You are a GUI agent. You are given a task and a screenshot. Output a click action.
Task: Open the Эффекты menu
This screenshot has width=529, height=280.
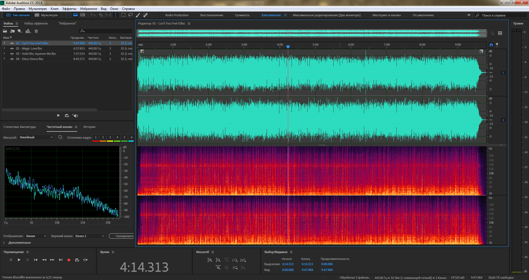tap(69, 9)
